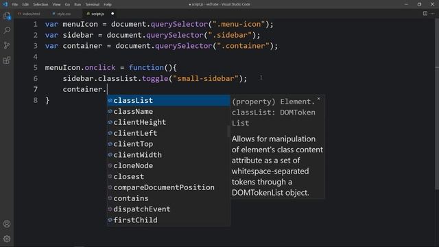The width and height of the screenshot is (439, 247).
Task: Pick firstChild in the suggestion list
Action: (168, 220)
